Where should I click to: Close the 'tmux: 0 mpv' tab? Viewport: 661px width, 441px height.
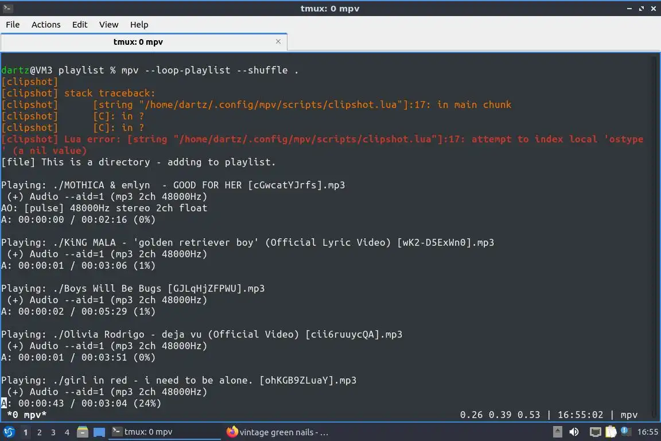278,41
